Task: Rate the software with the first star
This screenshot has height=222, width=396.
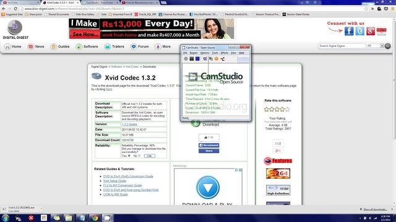Action: 267,109
